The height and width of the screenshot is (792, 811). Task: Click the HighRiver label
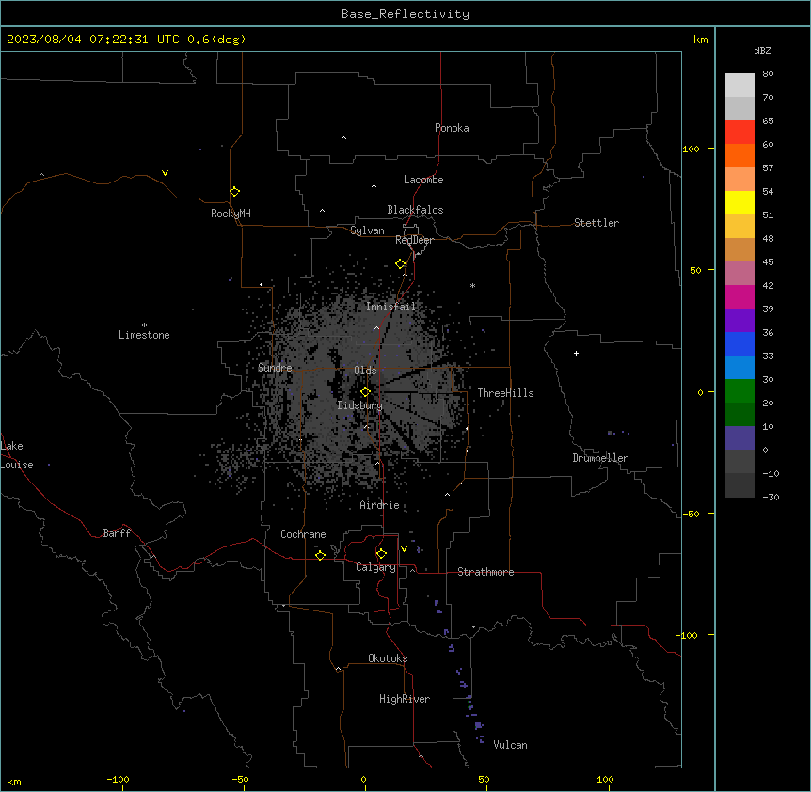[405, 699]
